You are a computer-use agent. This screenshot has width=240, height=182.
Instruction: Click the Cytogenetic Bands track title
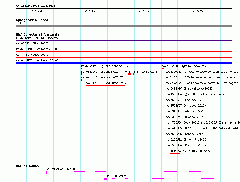tap(32, 20)
